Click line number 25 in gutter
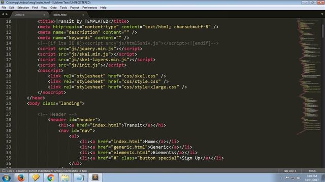This screenshot has width=325, height=182. coord(9,103)
